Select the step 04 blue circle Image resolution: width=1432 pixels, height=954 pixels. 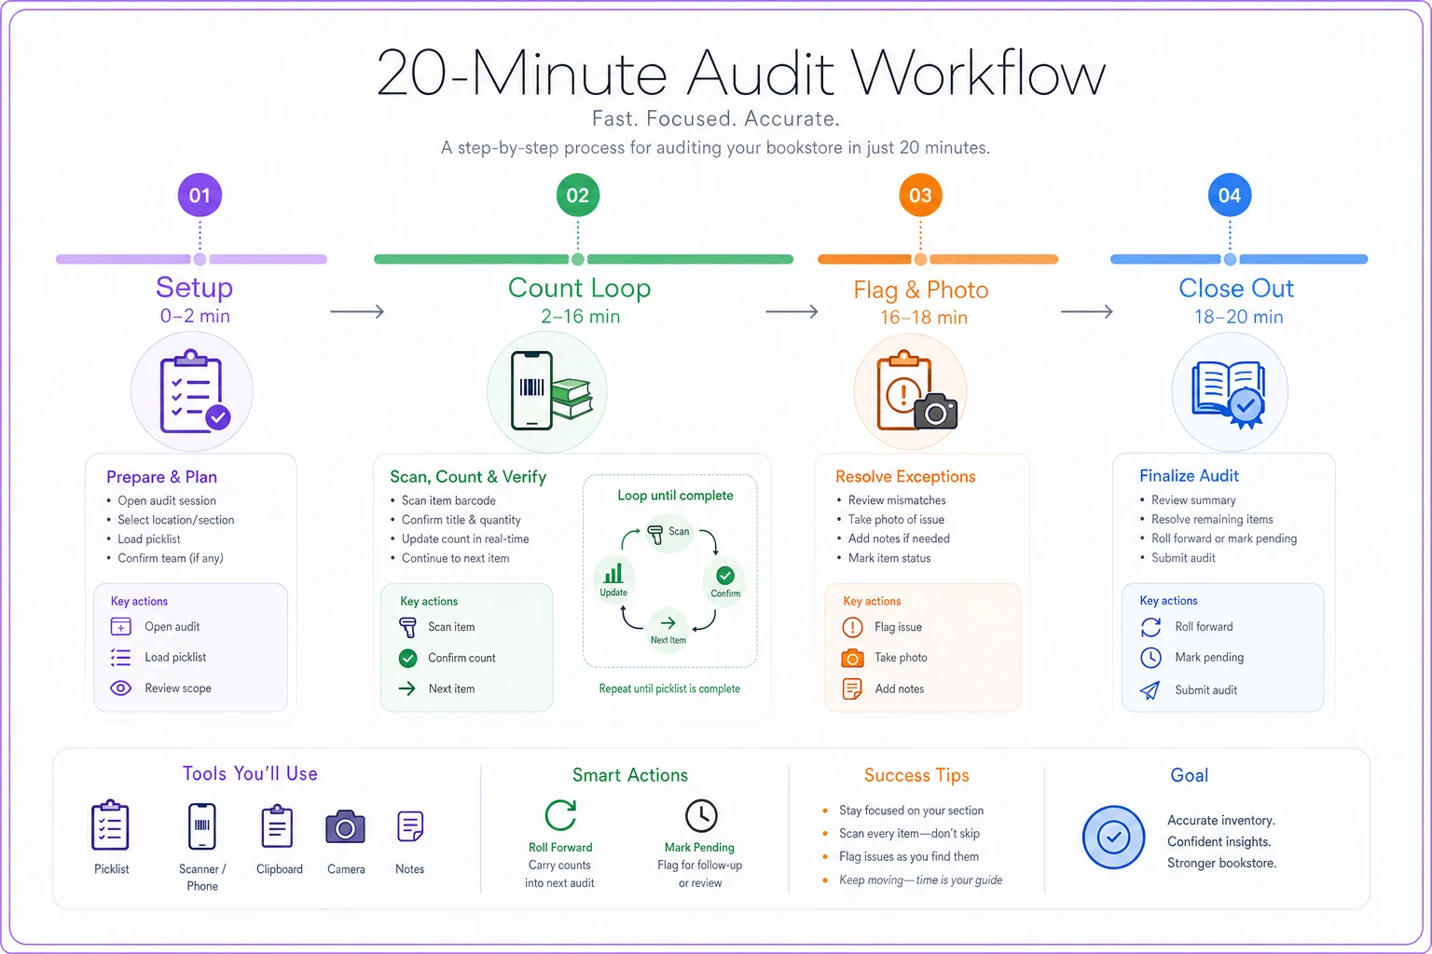point(1230,196)
